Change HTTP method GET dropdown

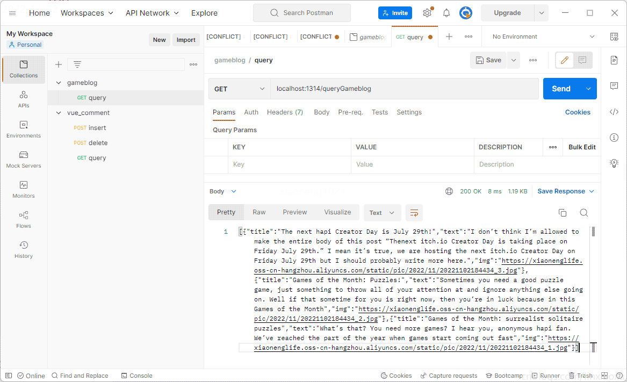pyautogui.click(x=240, y=89)
